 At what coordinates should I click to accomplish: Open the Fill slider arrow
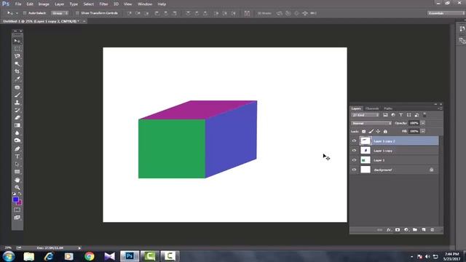(423, 131)
